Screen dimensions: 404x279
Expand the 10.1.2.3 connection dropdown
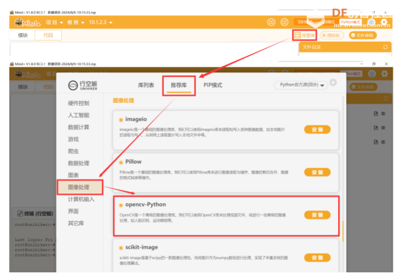click(x=101, y=23)
